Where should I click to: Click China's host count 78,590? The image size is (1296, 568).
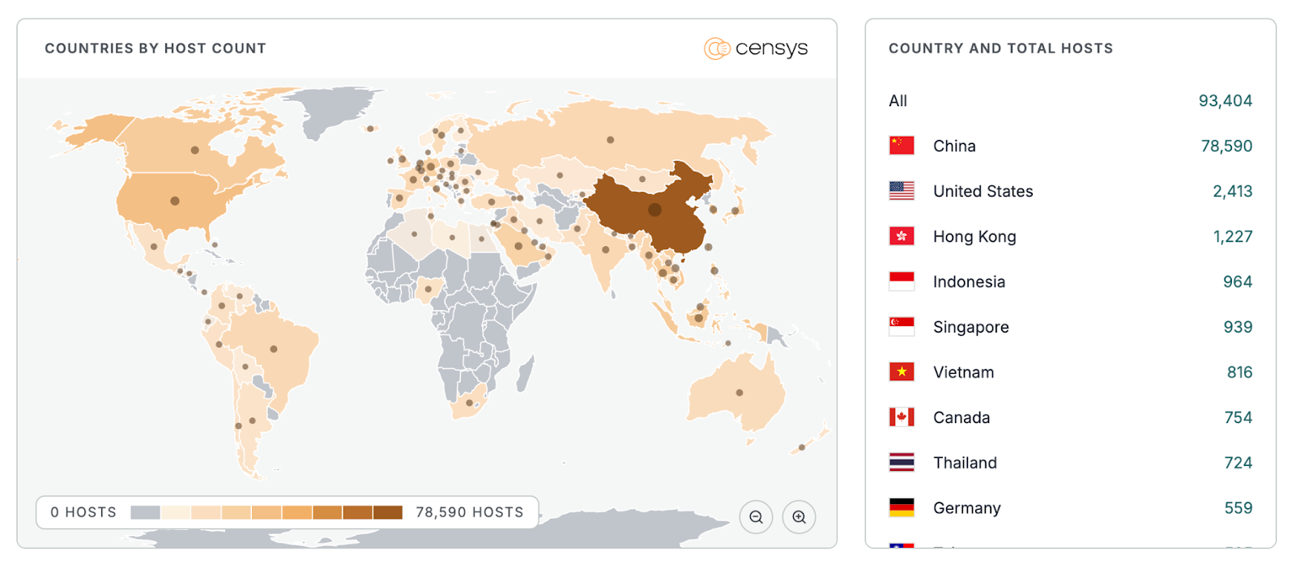click(1226, 146)
